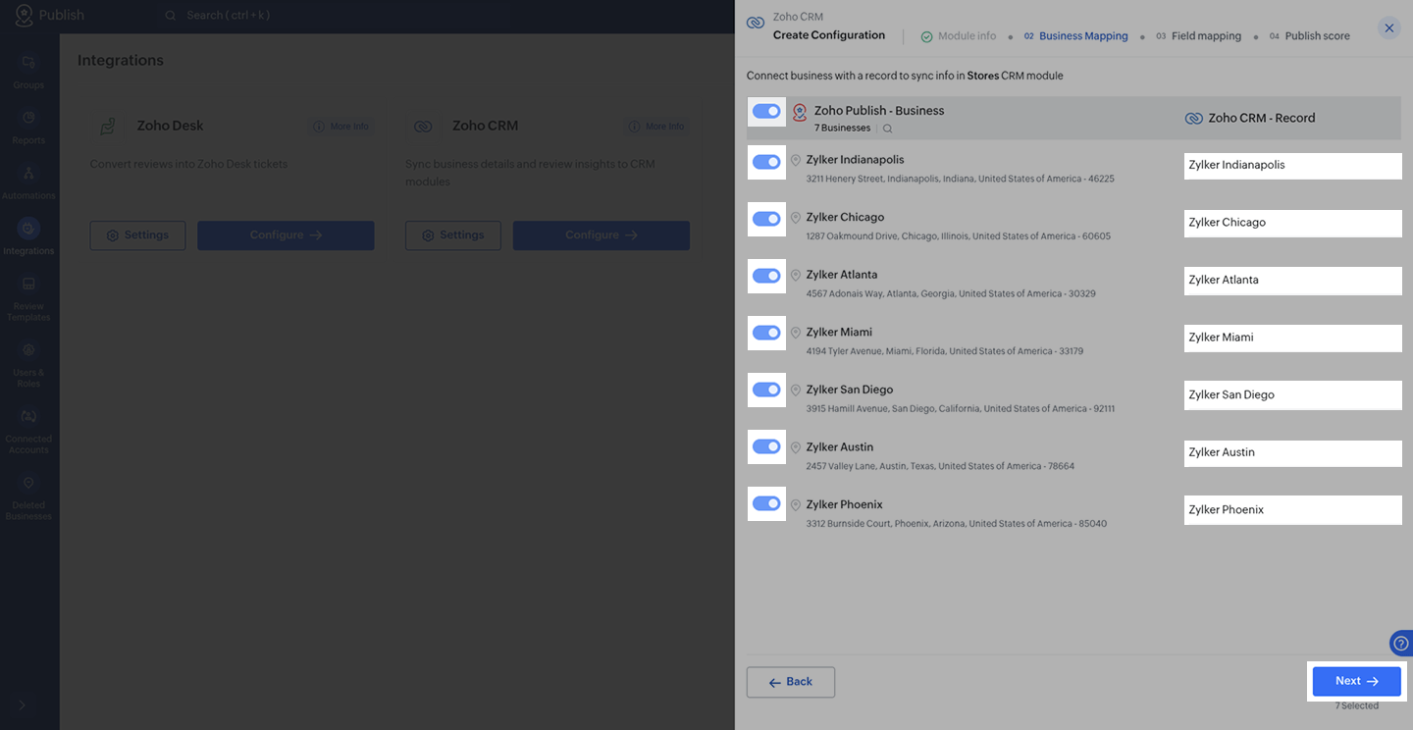This screenshot has width=1413, height=730.
Task: Click the Zoho CRM icon in the panel header
Action: (756, 23)
